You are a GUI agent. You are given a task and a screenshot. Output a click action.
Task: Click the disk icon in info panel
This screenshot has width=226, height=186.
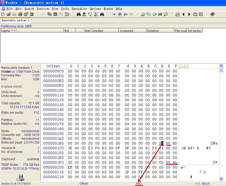click(x=20, y=178)
